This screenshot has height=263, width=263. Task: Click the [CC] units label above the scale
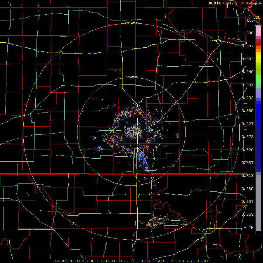250,20
